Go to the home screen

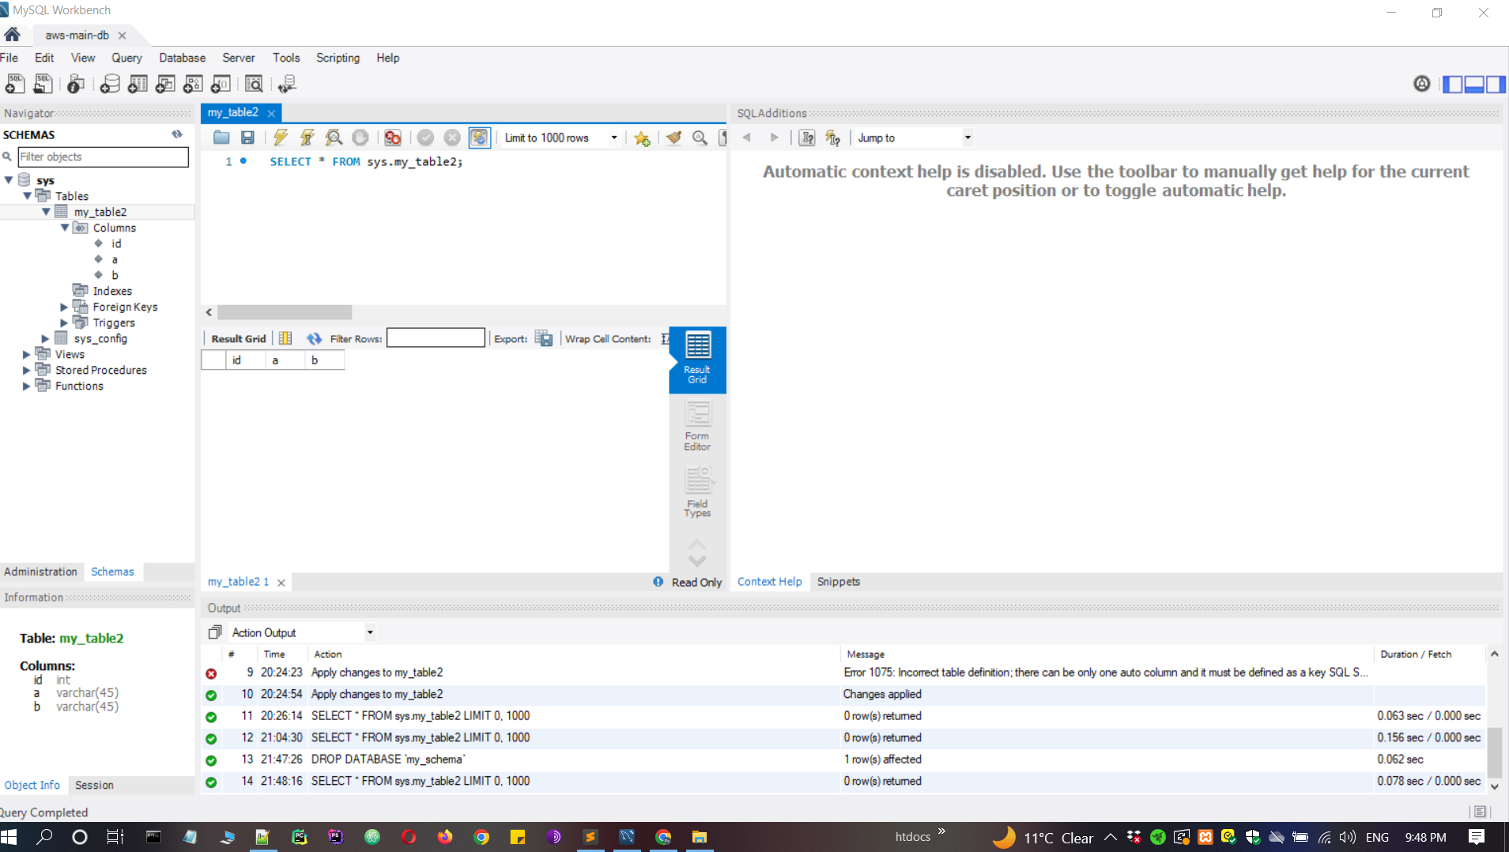(12, 35)
